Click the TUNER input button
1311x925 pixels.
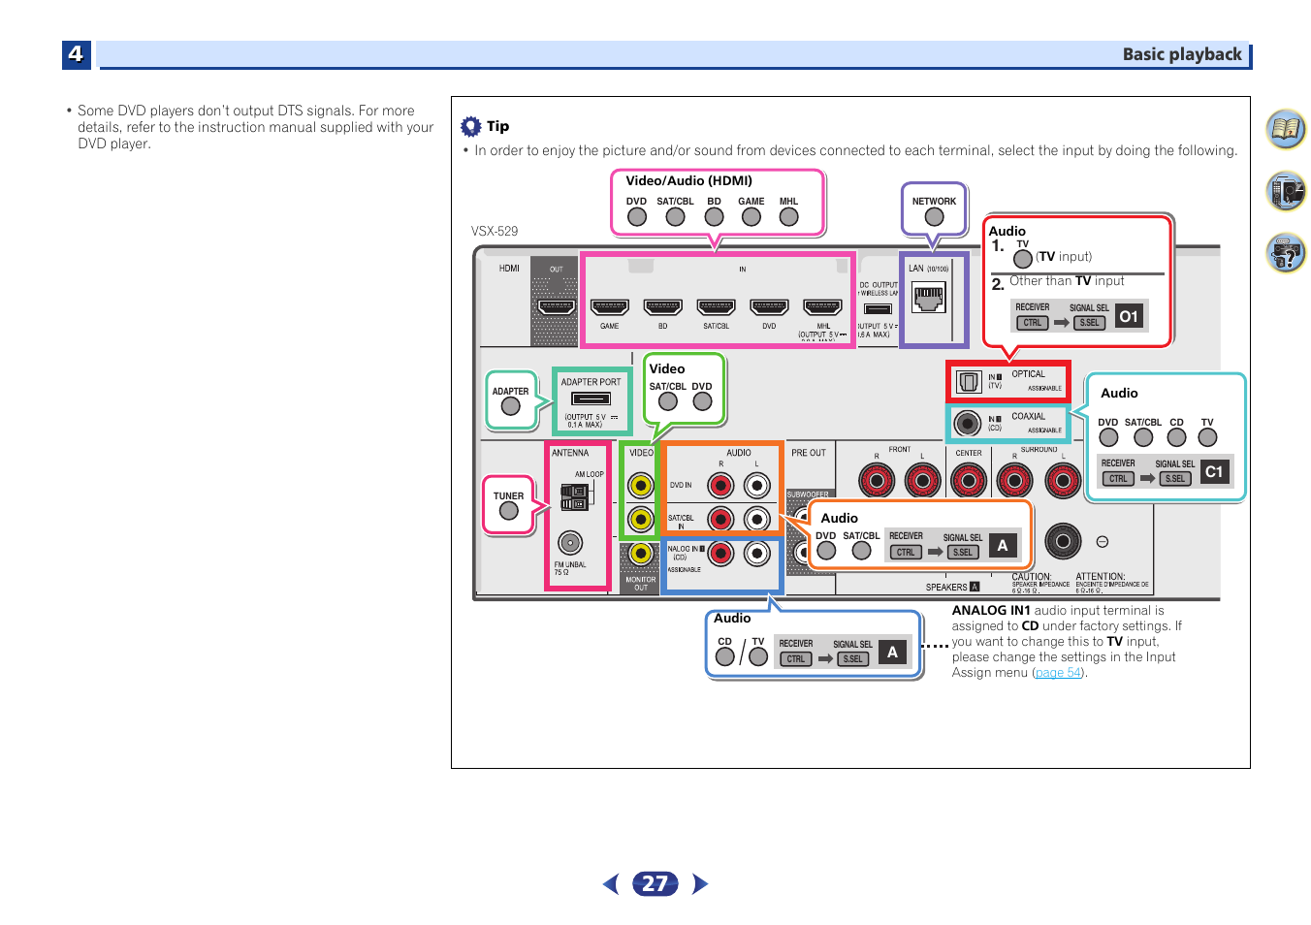(508, 511)
